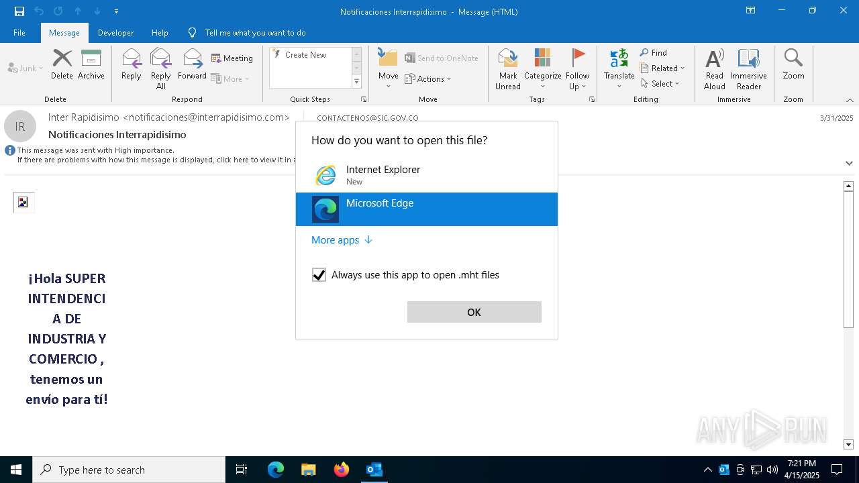This screenshot has height=483, width=859.
Task: Switch to the Message tab
Action: click(64, 33)
